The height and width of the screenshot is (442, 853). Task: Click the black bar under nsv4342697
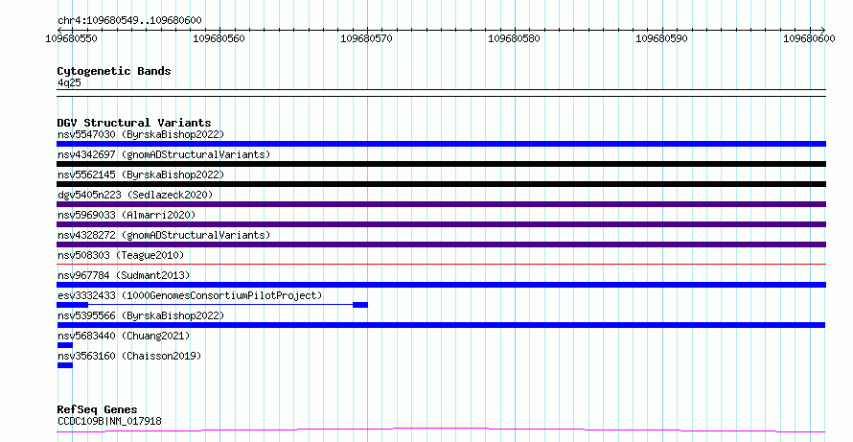pyautogui.click(x=441, y=164)
